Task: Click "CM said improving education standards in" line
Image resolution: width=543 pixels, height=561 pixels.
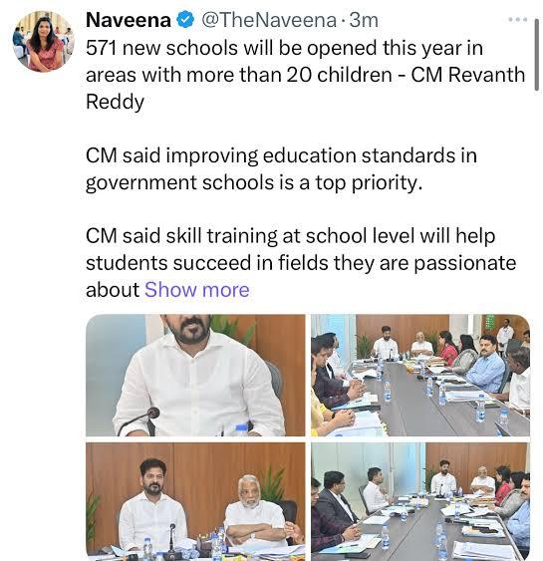Action: [282, 156]
